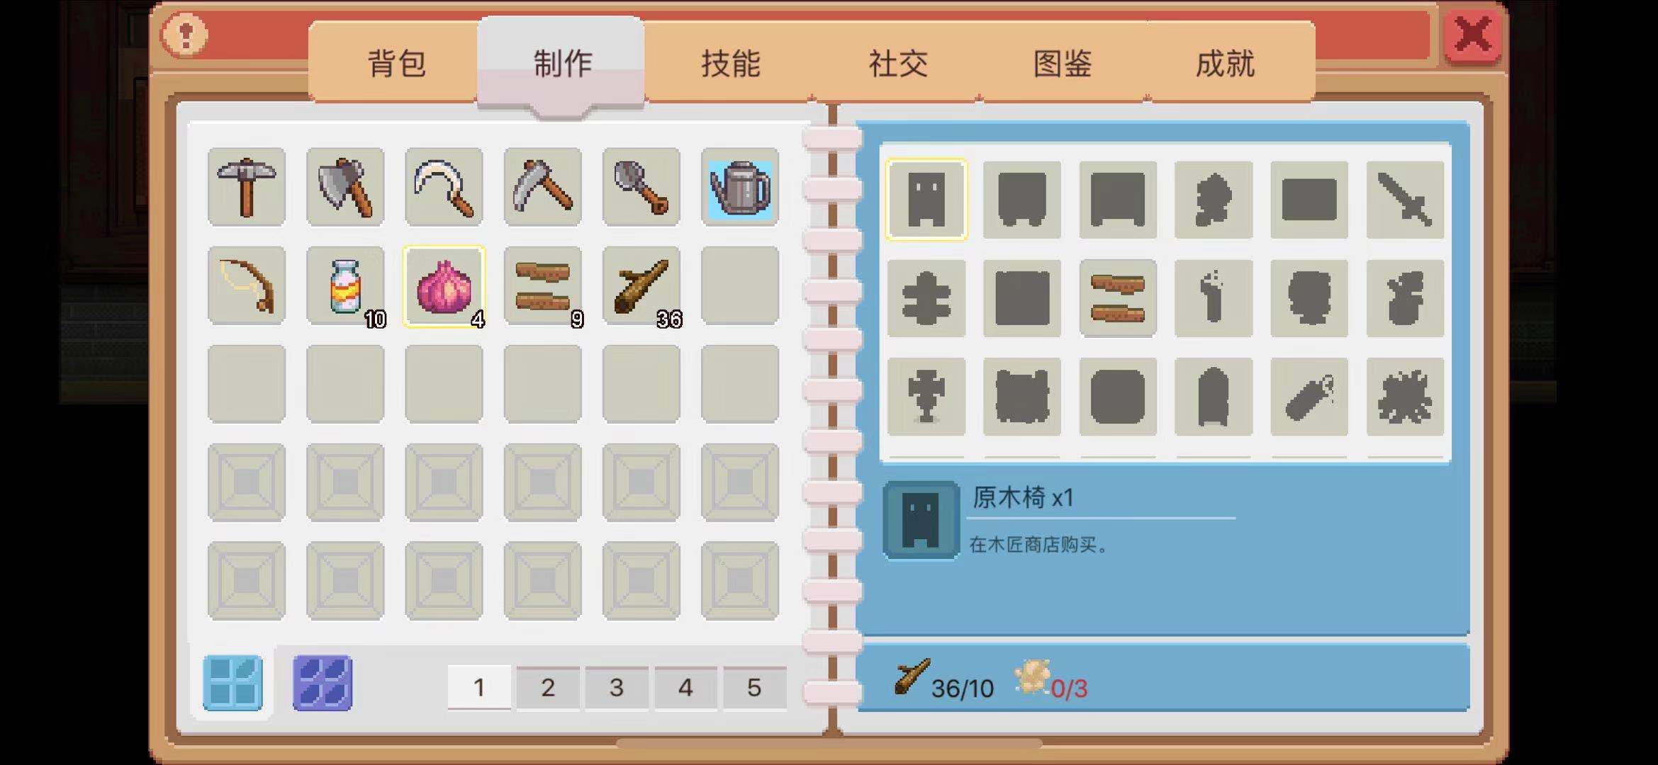Image resolution: width=1658 pixels, height=765 pixels.
Task: Select the axe tool icon
Action: pos(345,187)
